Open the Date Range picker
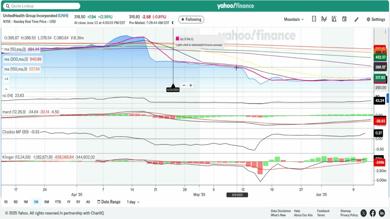 [x=109, y=202]
